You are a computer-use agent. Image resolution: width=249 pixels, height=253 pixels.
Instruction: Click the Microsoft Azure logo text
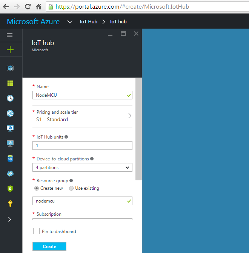coord(33,21)
